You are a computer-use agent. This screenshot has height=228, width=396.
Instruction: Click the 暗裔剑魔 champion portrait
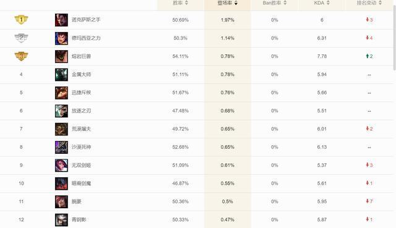click(x=61, y=184)
